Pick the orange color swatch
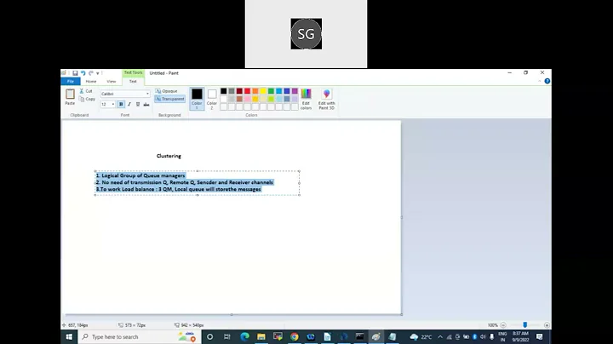The image size is (613, 344). [255, 91]
